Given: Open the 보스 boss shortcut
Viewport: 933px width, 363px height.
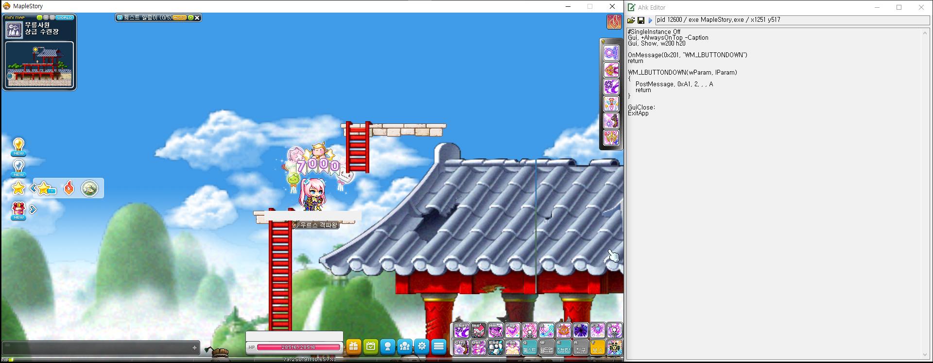Looking at the screenshot, I should click(598, 347).
